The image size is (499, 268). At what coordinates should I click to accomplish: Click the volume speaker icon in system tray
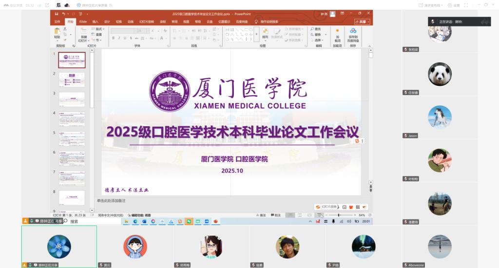[x=349, y=221]
